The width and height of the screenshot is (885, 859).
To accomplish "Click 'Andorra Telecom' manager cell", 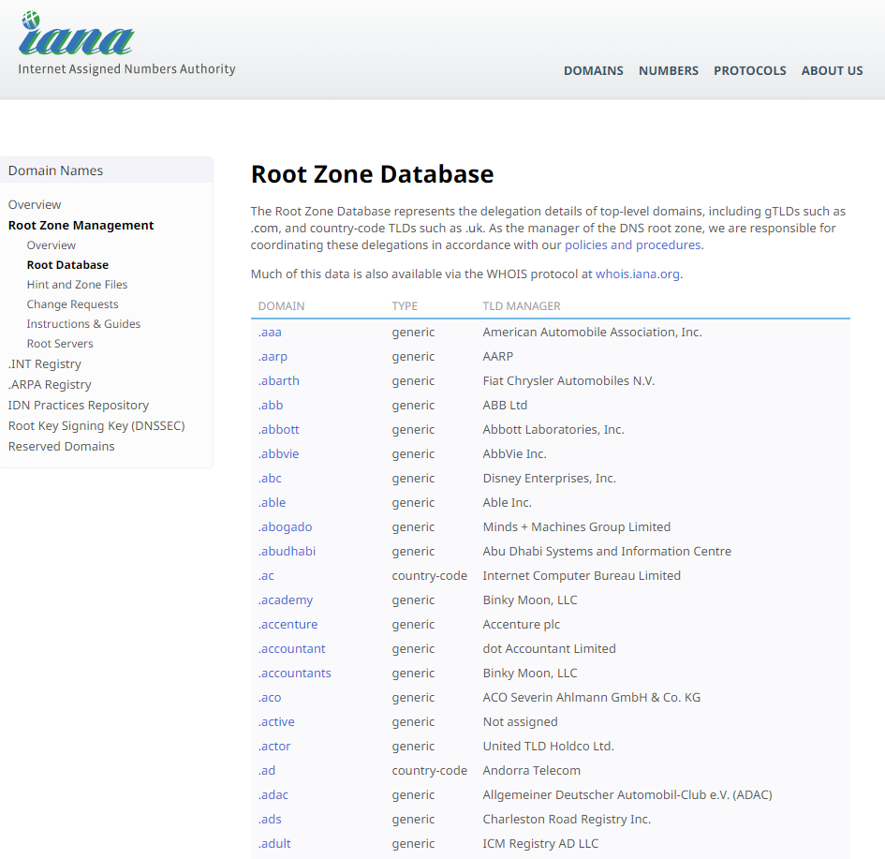I will click(x=531, y=770).
